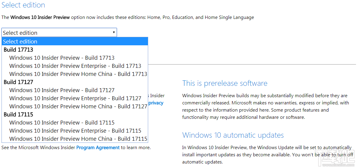The height and width of the screenshot is (168, 357).
Task: Click the 'Select edition' page heading
Action: point(23,5)
